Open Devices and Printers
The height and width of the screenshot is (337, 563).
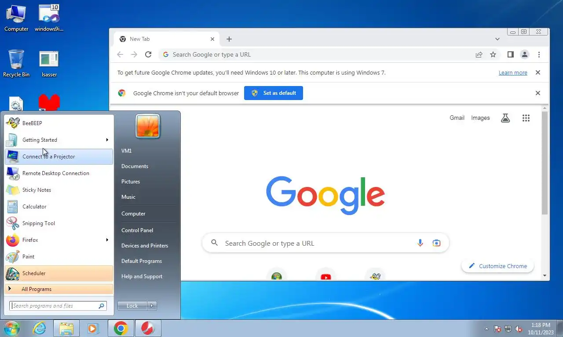(x=145, y=246)
